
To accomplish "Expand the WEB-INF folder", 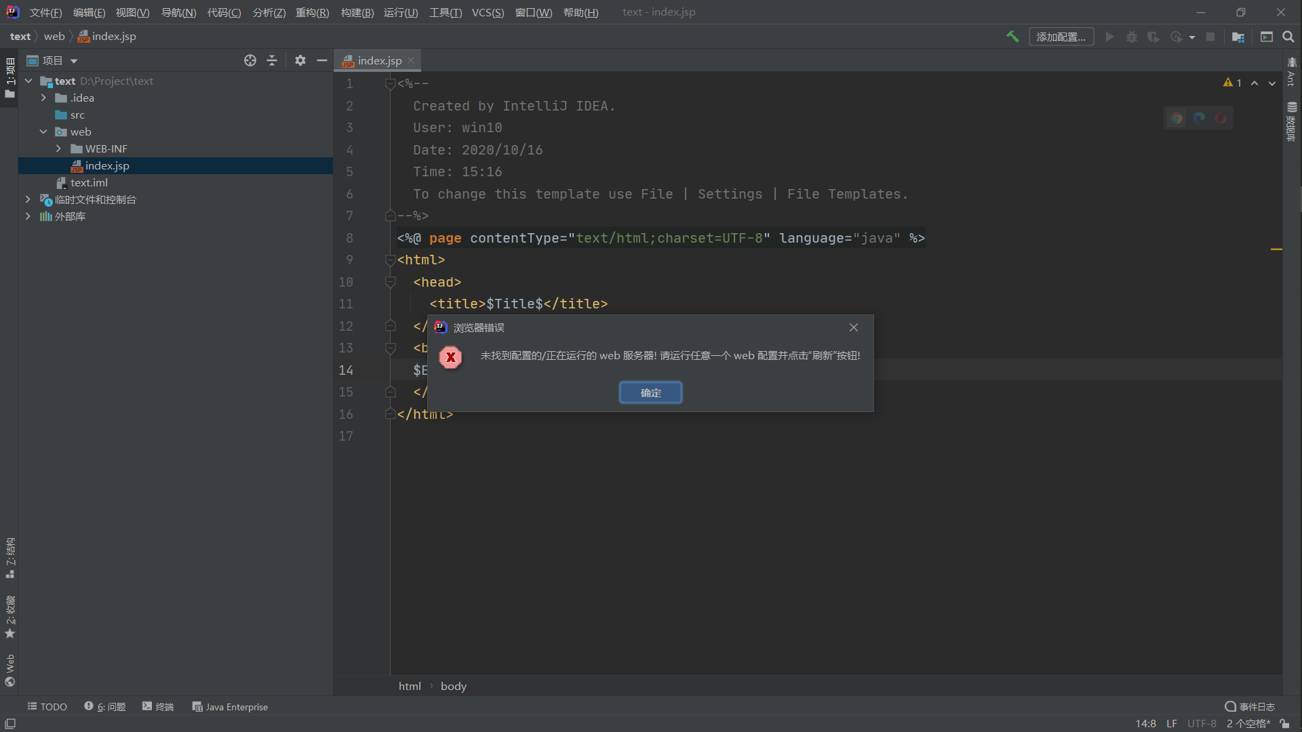I will [58, 148].
